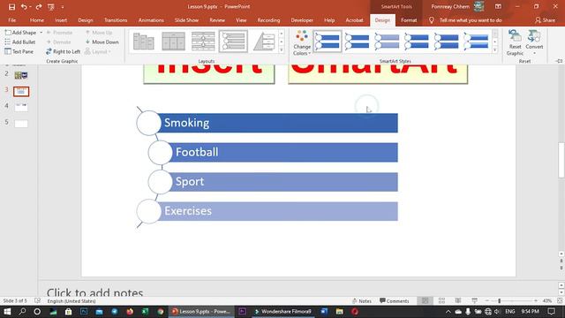Switch to the Home tab
565x318 pixels.
[37, 20]
